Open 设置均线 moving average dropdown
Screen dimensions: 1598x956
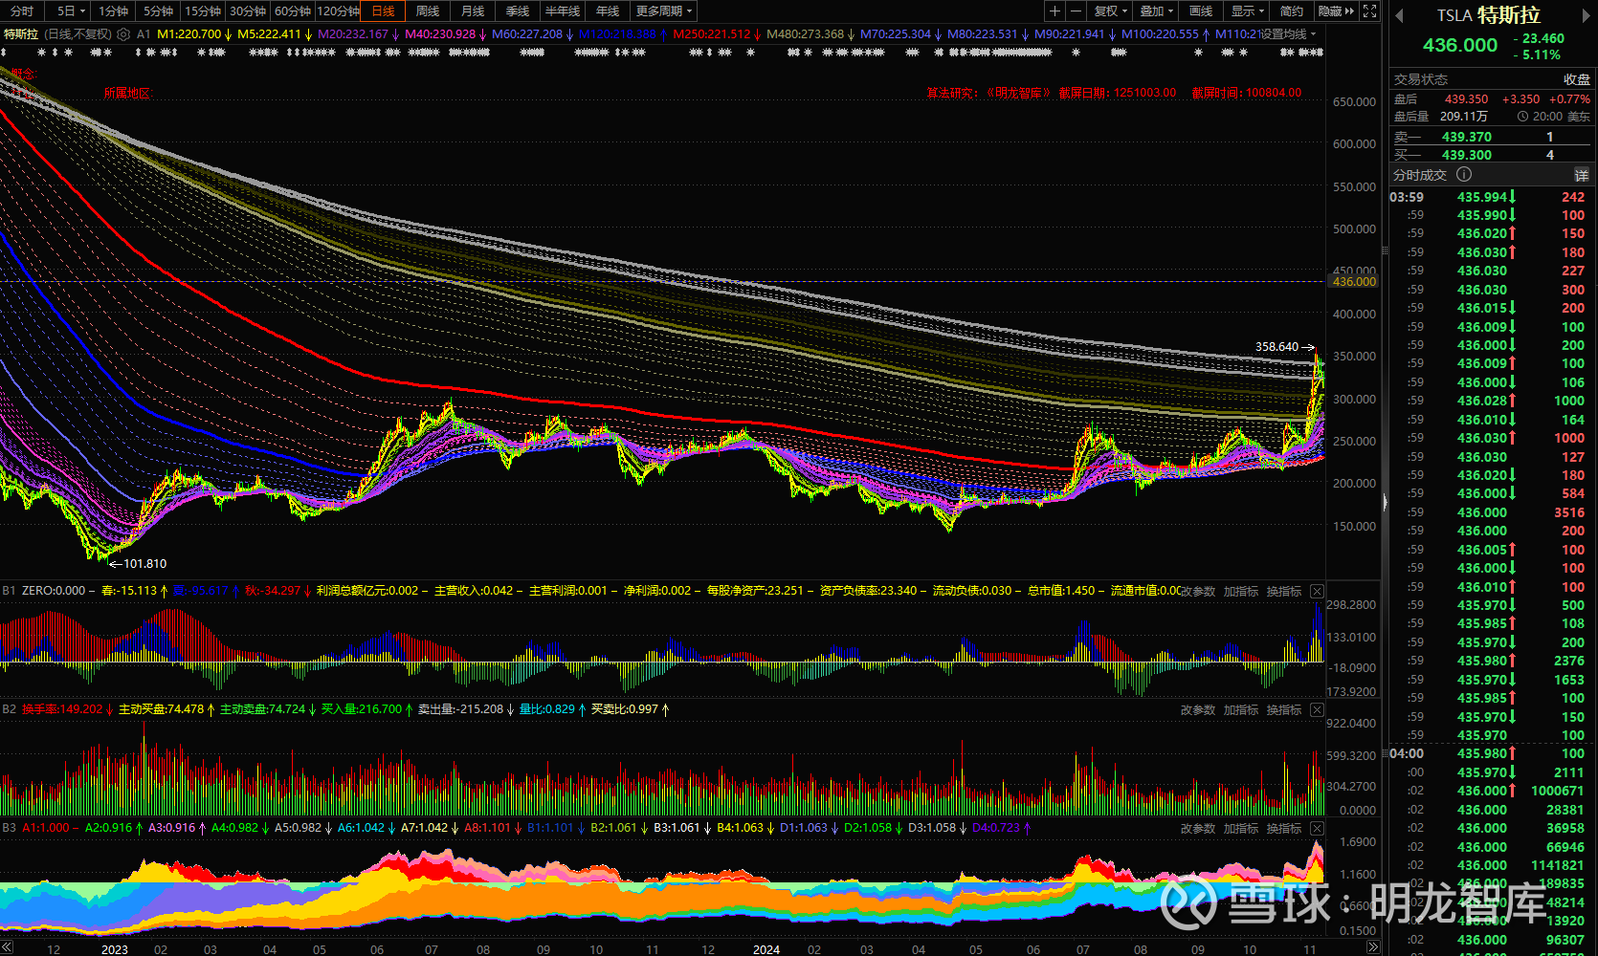tap(1288, 34)
